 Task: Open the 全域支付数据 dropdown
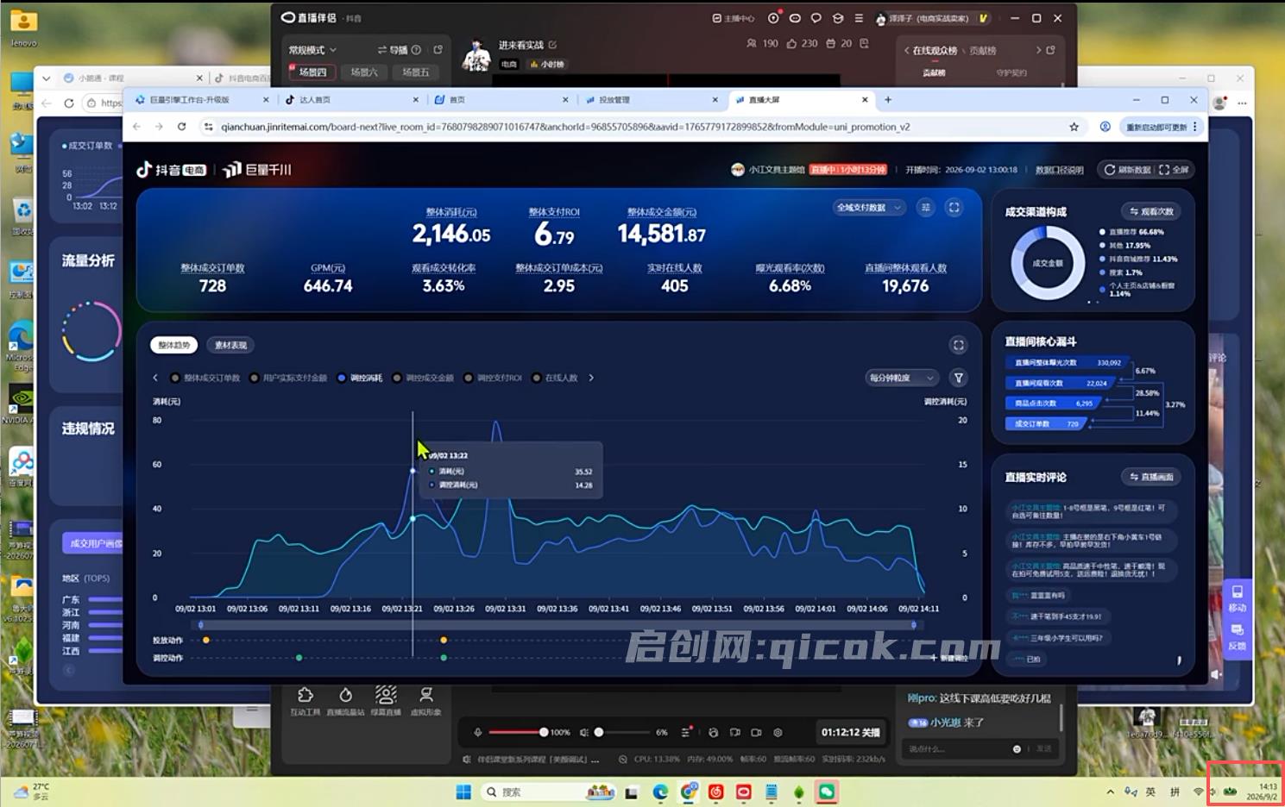(868, 208)
